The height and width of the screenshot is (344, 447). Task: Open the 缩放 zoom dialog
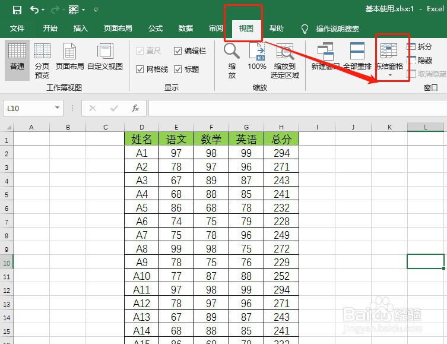232,61
